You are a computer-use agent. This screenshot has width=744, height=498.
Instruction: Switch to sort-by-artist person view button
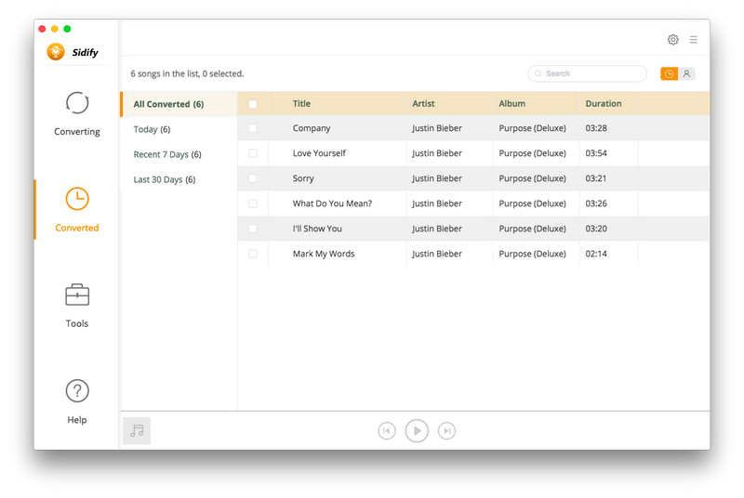click(686, 73)
